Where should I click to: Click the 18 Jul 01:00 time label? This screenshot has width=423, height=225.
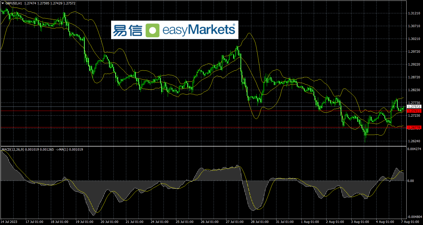point(59,222)
